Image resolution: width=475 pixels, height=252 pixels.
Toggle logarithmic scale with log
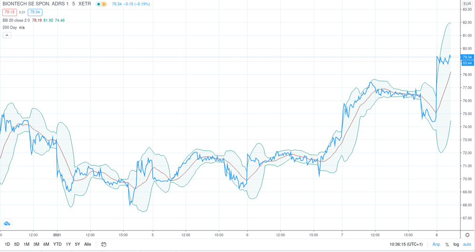tap(455, 244)
